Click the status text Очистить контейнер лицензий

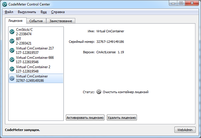[126, 92]
